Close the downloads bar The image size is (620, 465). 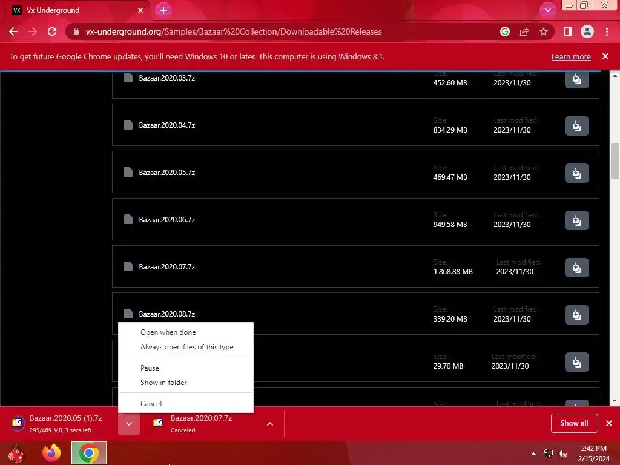[609, 423]
